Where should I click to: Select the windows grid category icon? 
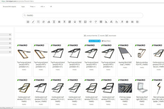[x=28, y=22]
